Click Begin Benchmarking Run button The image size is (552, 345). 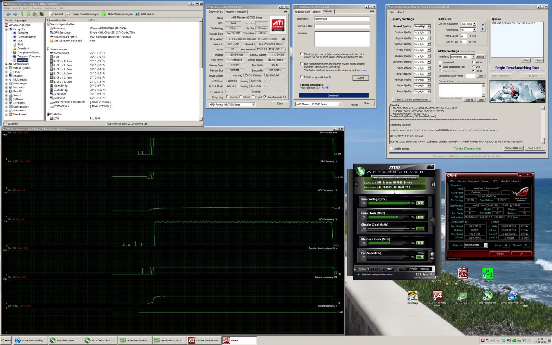click(x=517, y=68)
